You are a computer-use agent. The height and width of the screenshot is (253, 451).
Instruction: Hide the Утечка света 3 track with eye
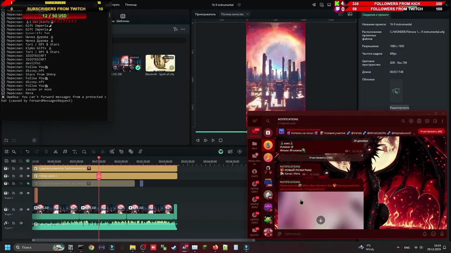click(28, 176)
